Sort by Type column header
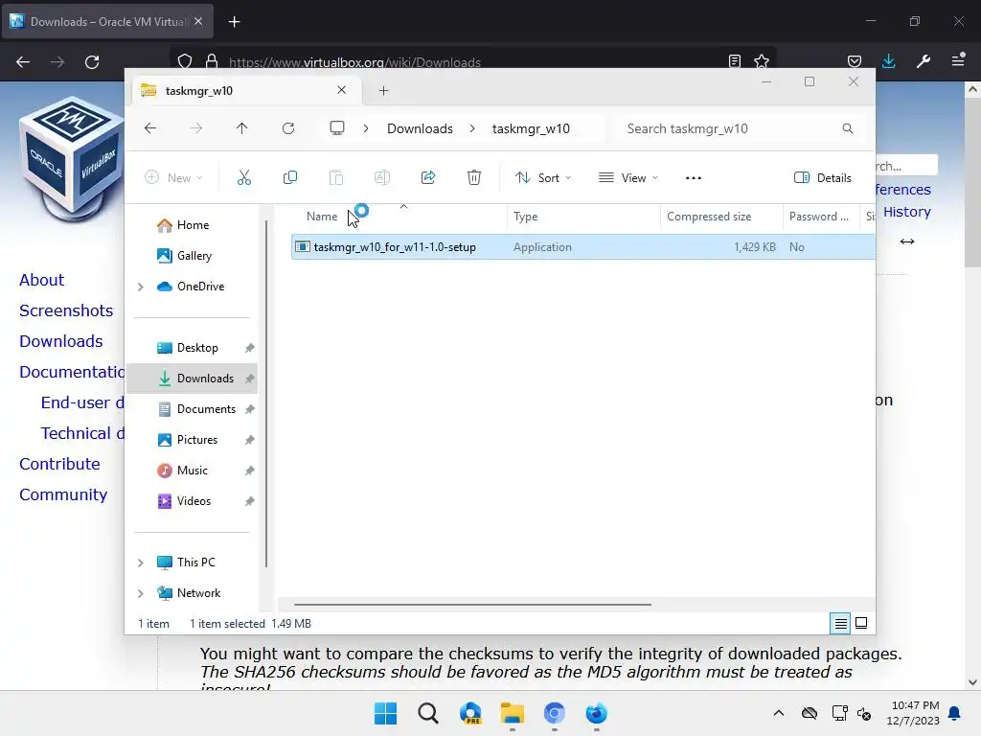981x736 pixels. [x=526, y=217]
